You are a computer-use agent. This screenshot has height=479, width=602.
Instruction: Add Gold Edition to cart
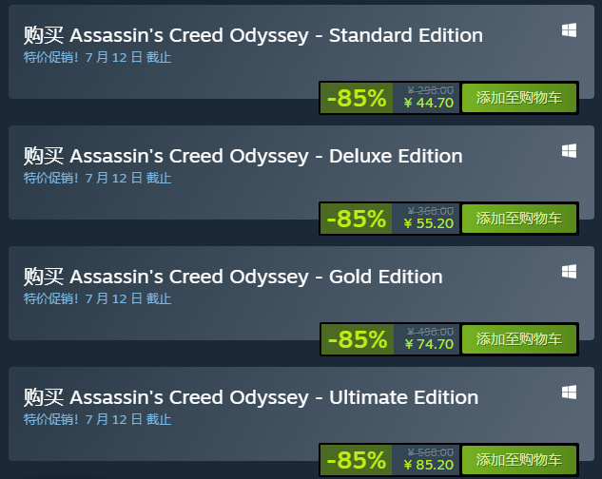518,339
